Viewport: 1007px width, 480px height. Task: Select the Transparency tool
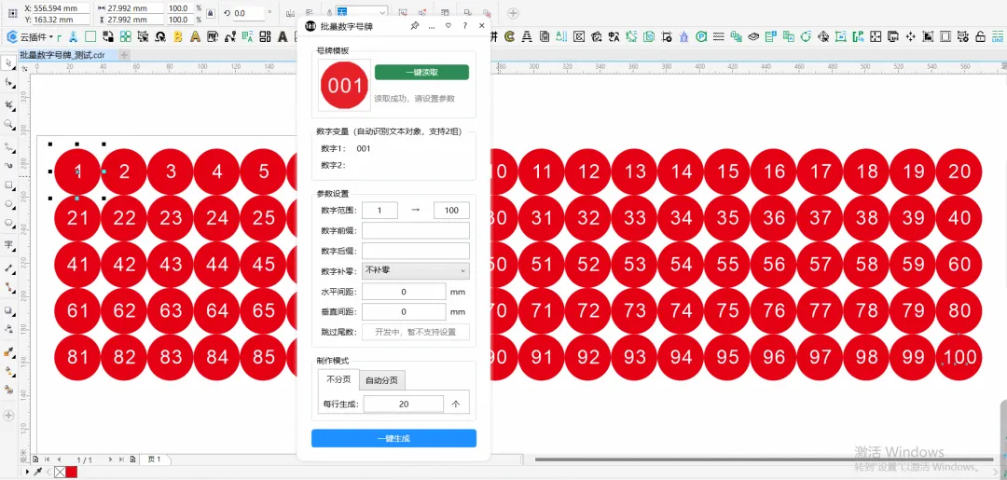[8, 328]
